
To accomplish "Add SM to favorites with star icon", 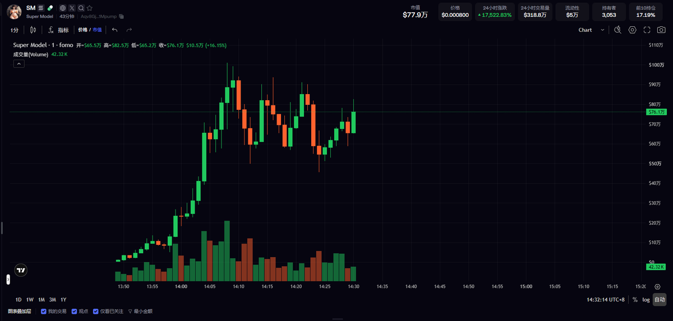I will pyautogui.click(x=90, y=8).
